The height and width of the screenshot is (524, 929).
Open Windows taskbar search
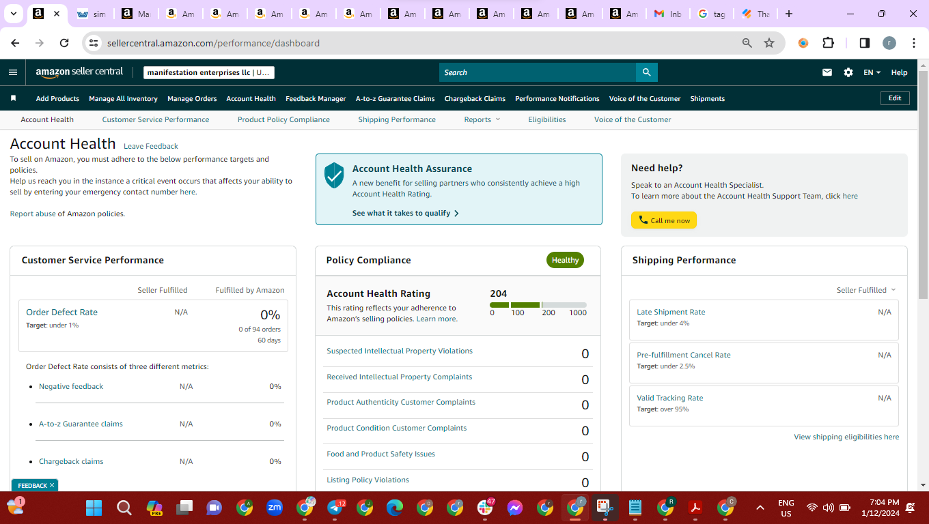(124, 508)
